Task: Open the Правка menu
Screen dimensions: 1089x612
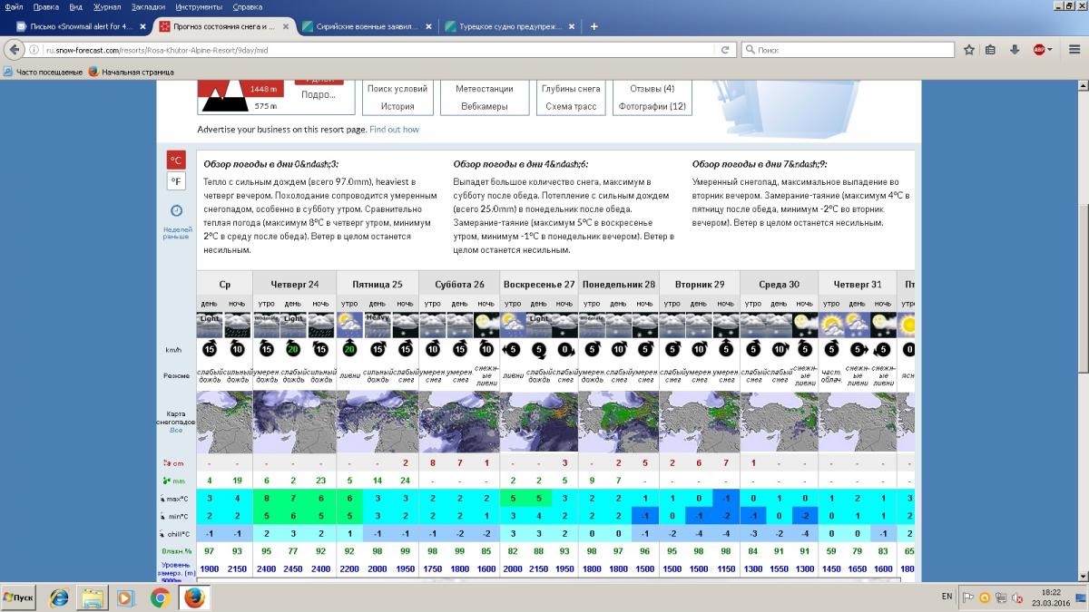Action: [x=45, y=6]
